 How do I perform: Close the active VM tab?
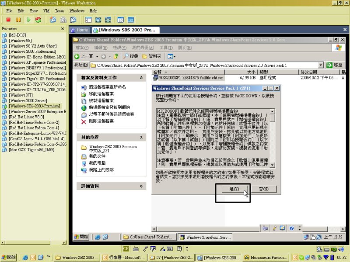[x=345, y=30]
